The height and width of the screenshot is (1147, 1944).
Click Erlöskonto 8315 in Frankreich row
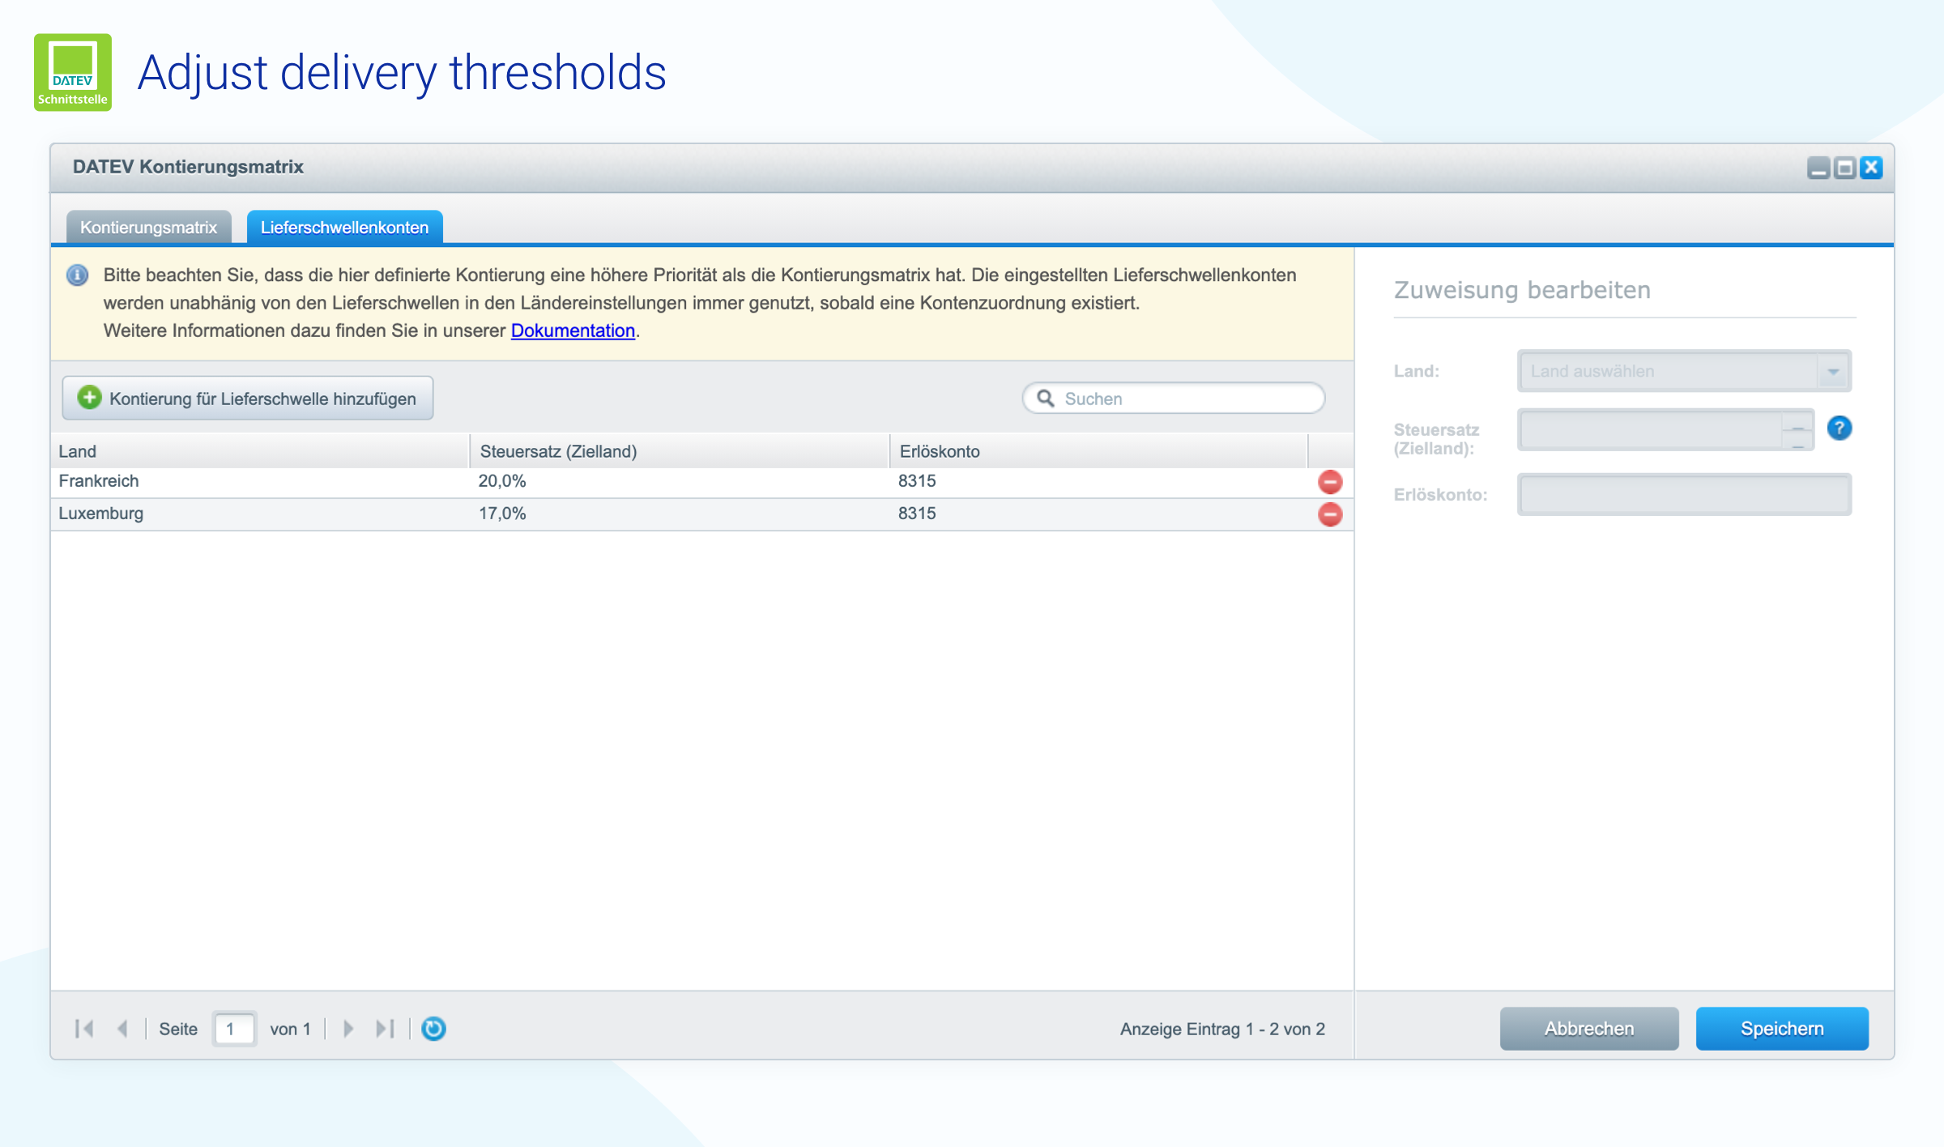(x=917, y=481)
